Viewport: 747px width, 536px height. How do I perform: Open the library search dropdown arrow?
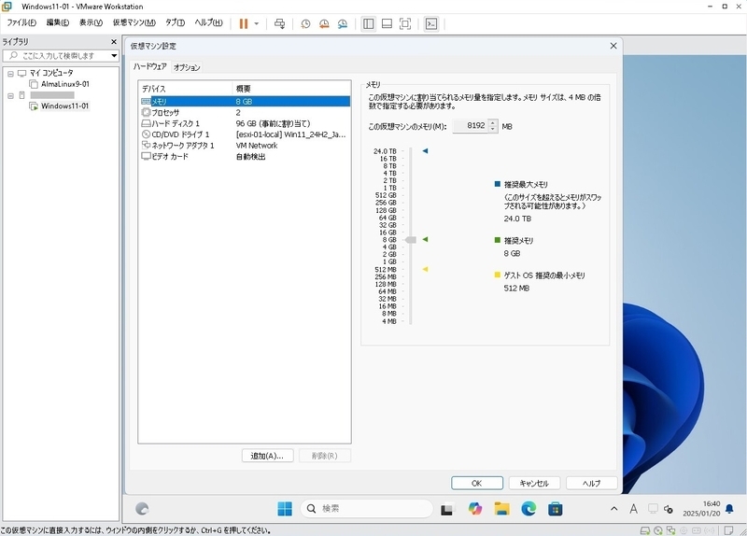coord(114,56)
